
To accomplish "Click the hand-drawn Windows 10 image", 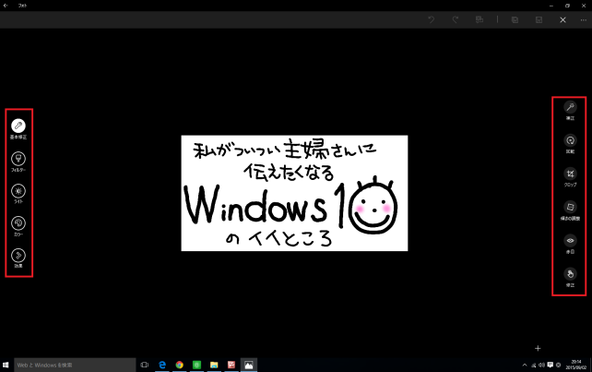I will [294, 193].
